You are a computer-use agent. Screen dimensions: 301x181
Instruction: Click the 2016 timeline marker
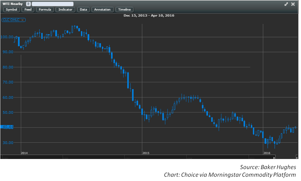pos(267,153)
